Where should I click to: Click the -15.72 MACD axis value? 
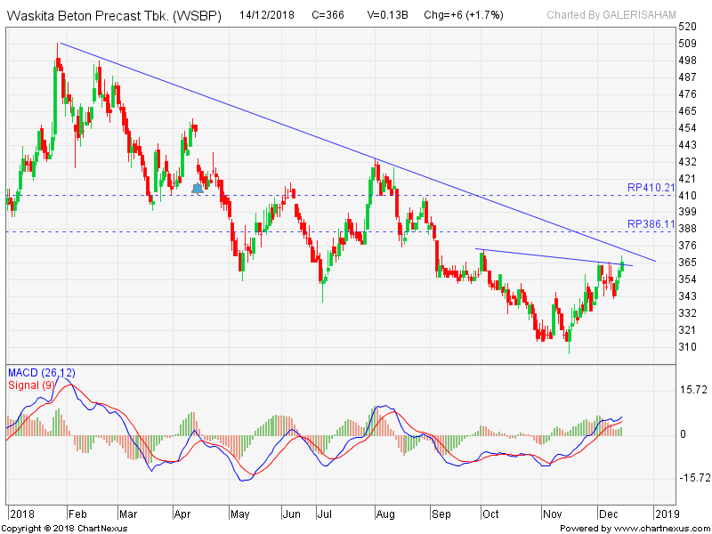pos(694,478)
